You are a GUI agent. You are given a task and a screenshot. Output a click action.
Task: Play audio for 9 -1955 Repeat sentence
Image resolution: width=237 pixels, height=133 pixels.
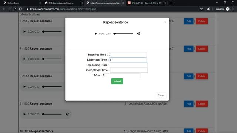pyautogui.click(x=24, y=114)
